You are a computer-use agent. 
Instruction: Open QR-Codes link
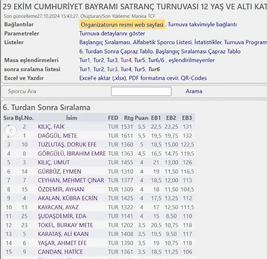194,78
